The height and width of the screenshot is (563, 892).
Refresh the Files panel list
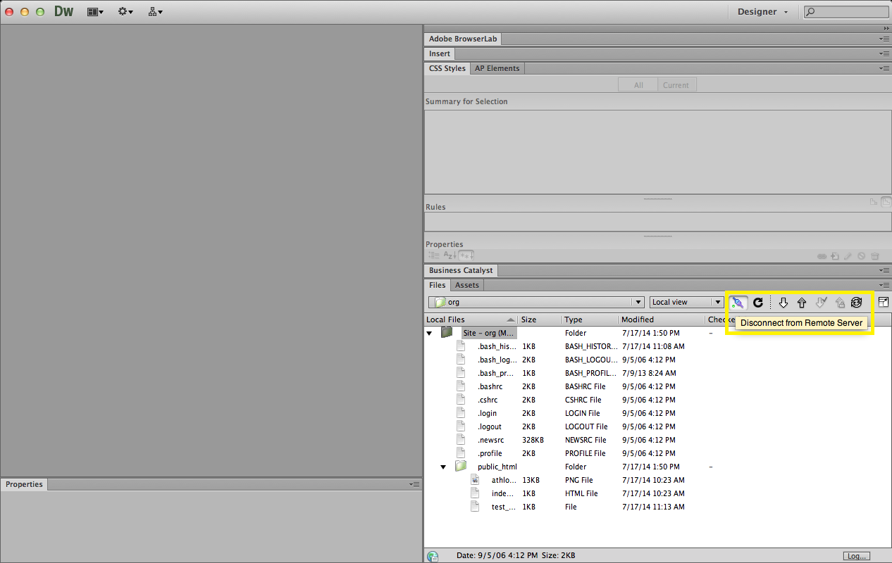758,303
